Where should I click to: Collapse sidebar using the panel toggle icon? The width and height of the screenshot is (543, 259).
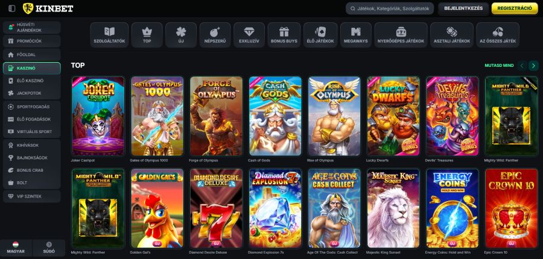11,8
